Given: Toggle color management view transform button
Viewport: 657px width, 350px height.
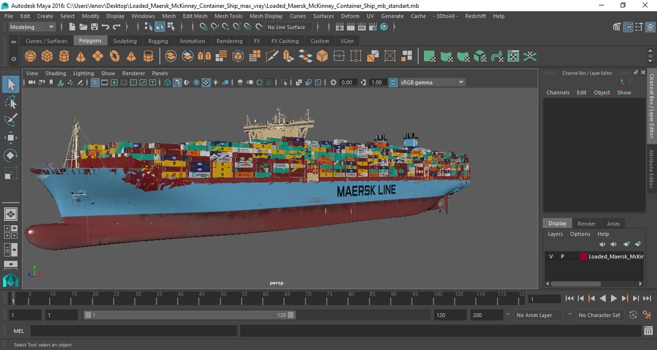Looking at the screenshot, I should point(393,82).
